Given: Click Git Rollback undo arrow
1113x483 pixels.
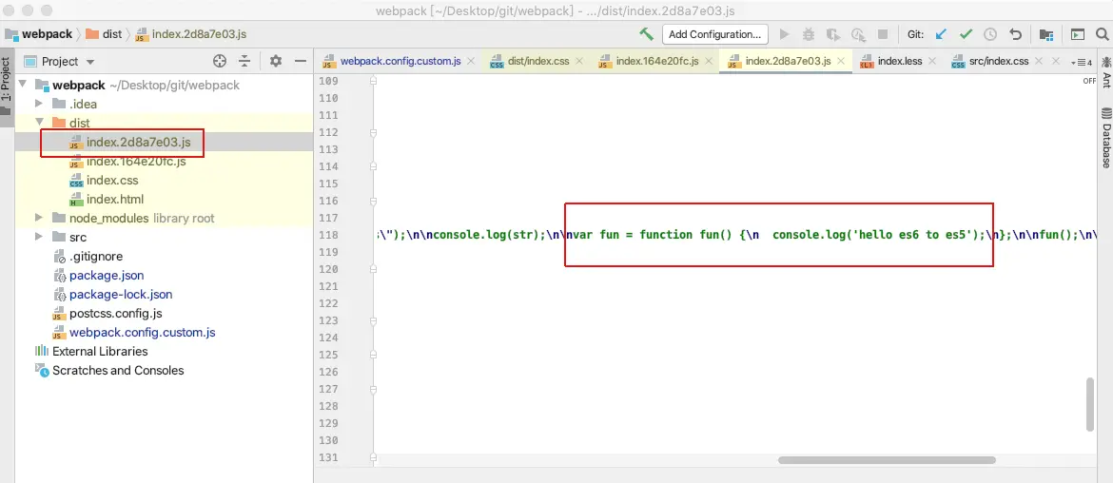Looking at the screenshot, I should [1016, 34].
